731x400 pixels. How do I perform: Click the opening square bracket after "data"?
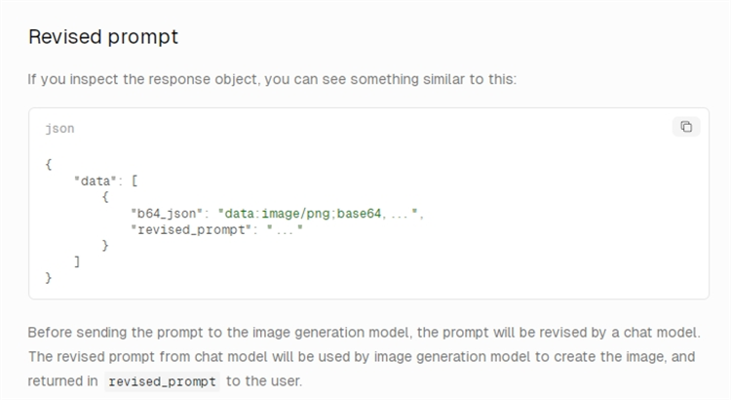point(135,180)
